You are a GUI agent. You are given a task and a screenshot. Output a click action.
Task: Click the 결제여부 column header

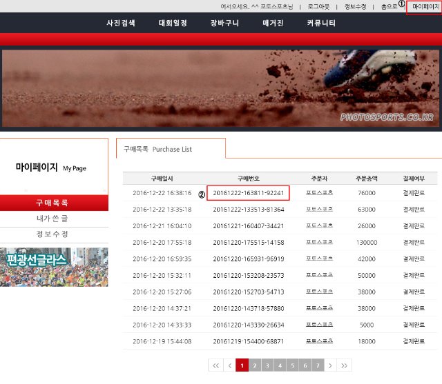point(414,179)
